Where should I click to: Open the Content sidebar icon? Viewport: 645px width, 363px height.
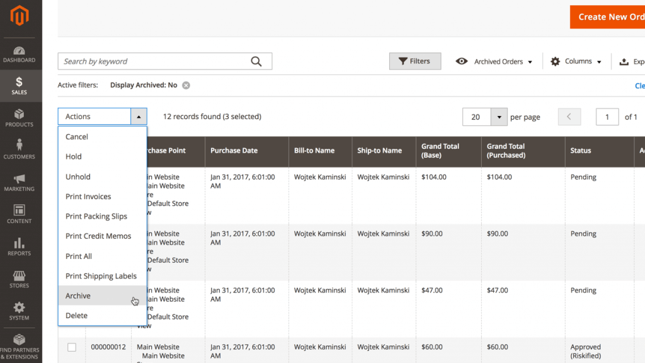[19, 214]
